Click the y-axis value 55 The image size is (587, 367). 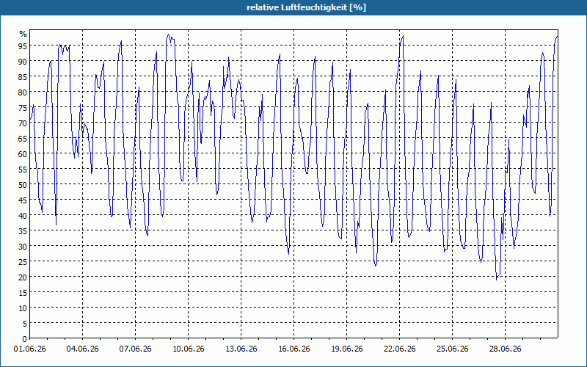click(23, 170)
